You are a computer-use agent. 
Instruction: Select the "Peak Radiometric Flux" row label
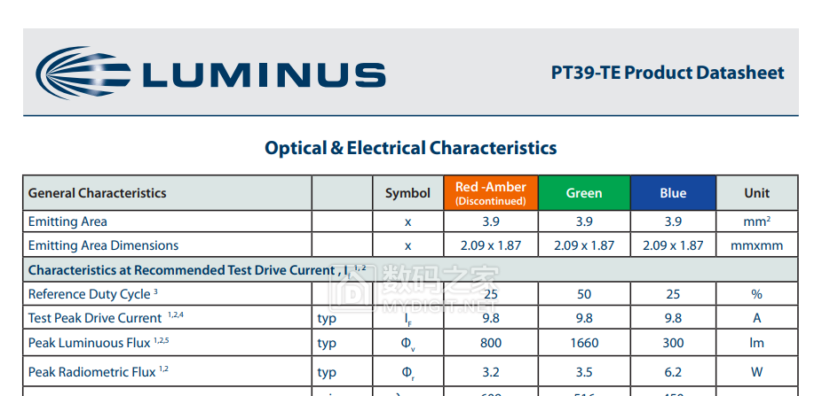point(98,372)
